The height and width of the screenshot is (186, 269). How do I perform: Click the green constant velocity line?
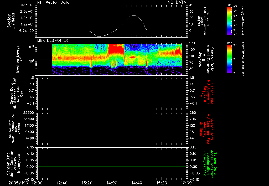[111, 167]
